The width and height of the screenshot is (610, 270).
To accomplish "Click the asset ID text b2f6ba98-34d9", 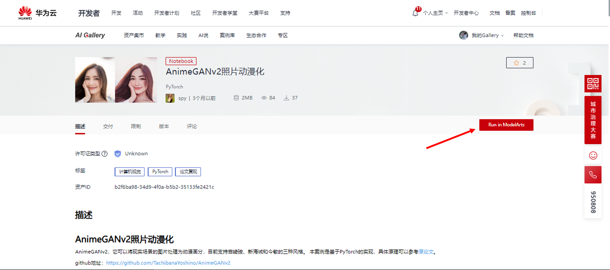I will click(164, 187).
